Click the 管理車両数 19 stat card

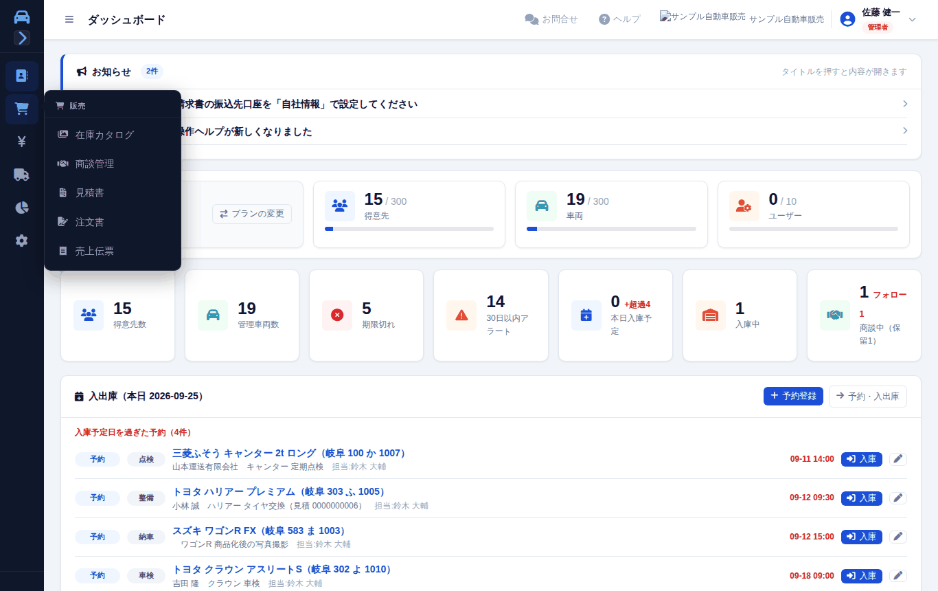click(242, 315)
